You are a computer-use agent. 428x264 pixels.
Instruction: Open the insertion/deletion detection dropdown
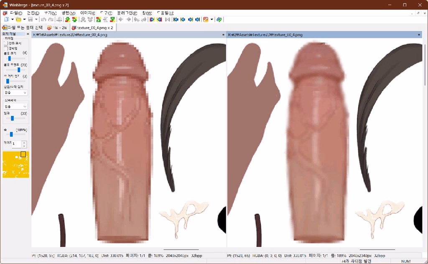(15, 93)
